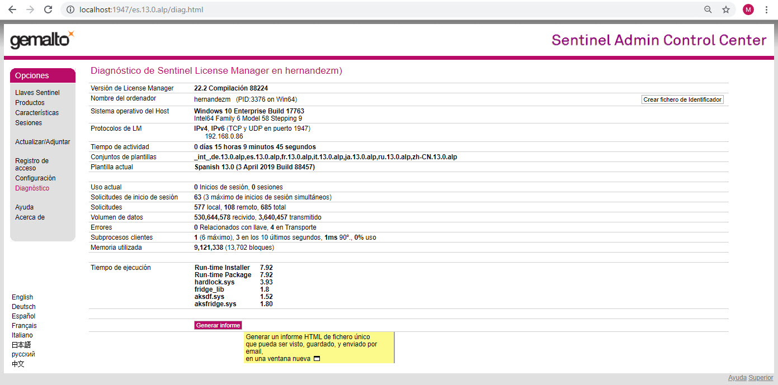
Task: Click the computer name hernandezm value
Action: click(x=213, y=99)
